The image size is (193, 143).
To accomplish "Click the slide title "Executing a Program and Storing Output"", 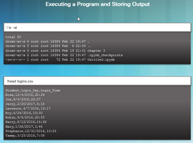I will click(x=98, y=4).
